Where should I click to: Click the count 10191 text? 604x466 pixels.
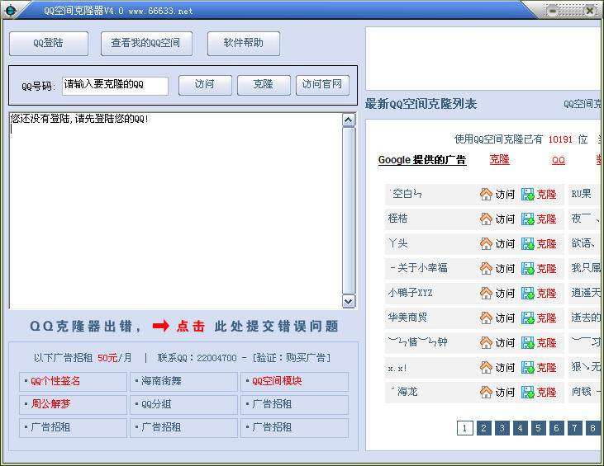tap(560, 139)
